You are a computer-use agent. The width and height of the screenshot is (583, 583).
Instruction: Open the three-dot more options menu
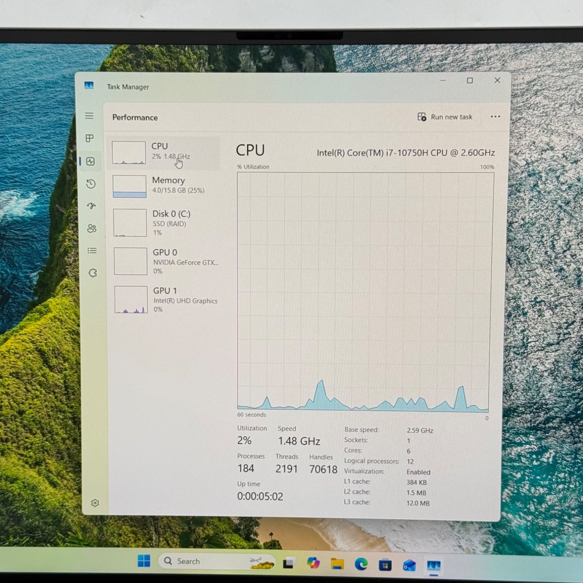click(495, 117)
